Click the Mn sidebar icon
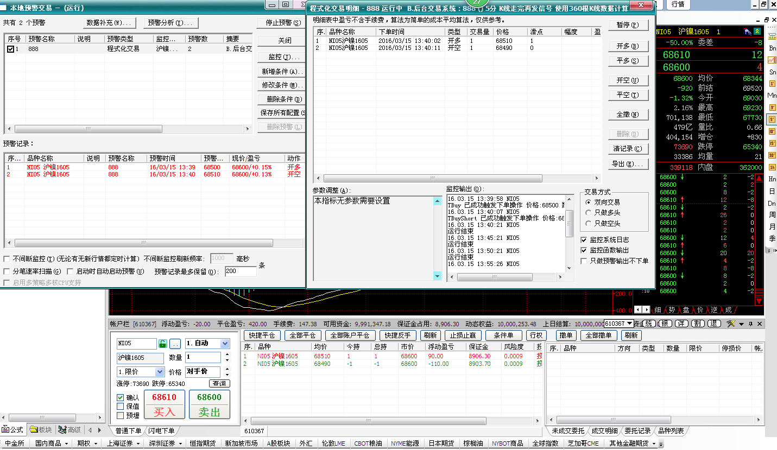777x450 pixels. [772, 96]
